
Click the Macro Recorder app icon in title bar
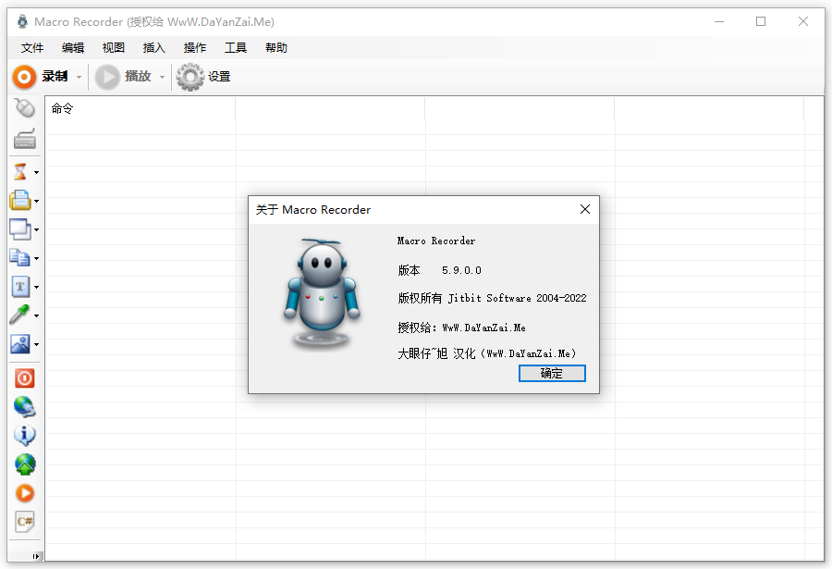(22, 22)
